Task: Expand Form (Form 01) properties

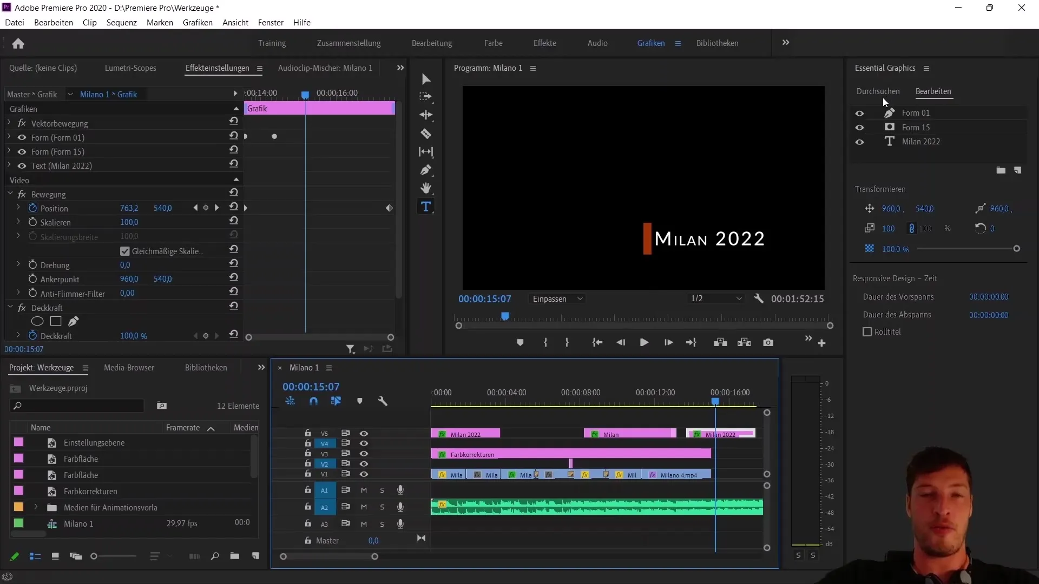Action: pos(9,137)
